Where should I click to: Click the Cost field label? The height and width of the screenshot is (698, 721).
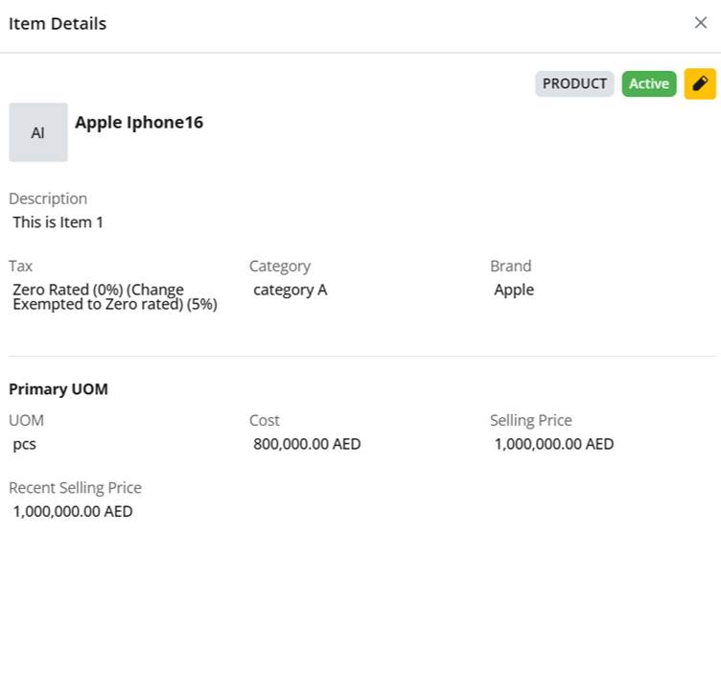pyautogui.click(x=265, y=420)
